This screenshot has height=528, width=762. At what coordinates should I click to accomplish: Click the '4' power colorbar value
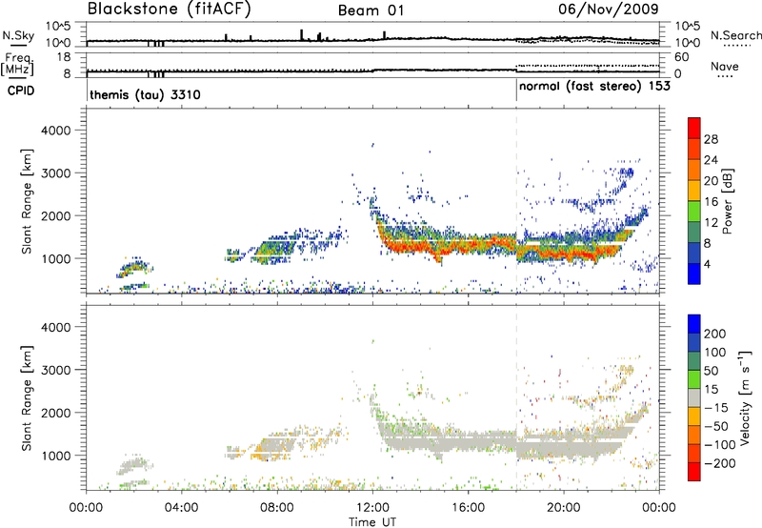(x=707, y=264)
